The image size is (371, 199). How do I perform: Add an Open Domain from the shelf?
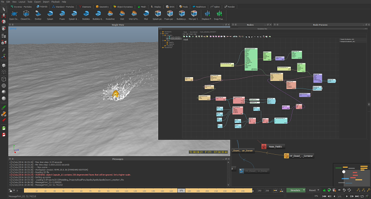pos(14,15)
